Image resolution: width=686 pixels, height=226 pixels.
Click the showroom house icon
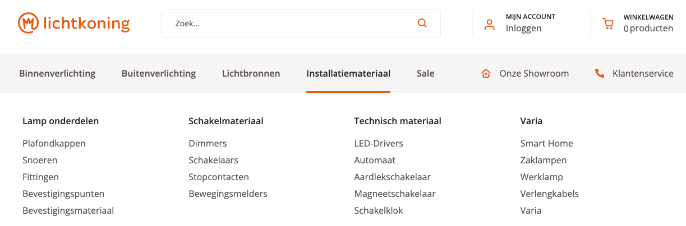pos(486,73)
